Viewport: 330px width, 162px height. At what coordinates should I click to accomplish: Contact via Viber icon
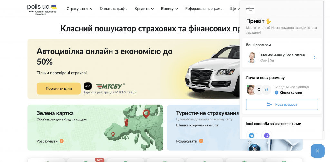click(x=267, y=136)
